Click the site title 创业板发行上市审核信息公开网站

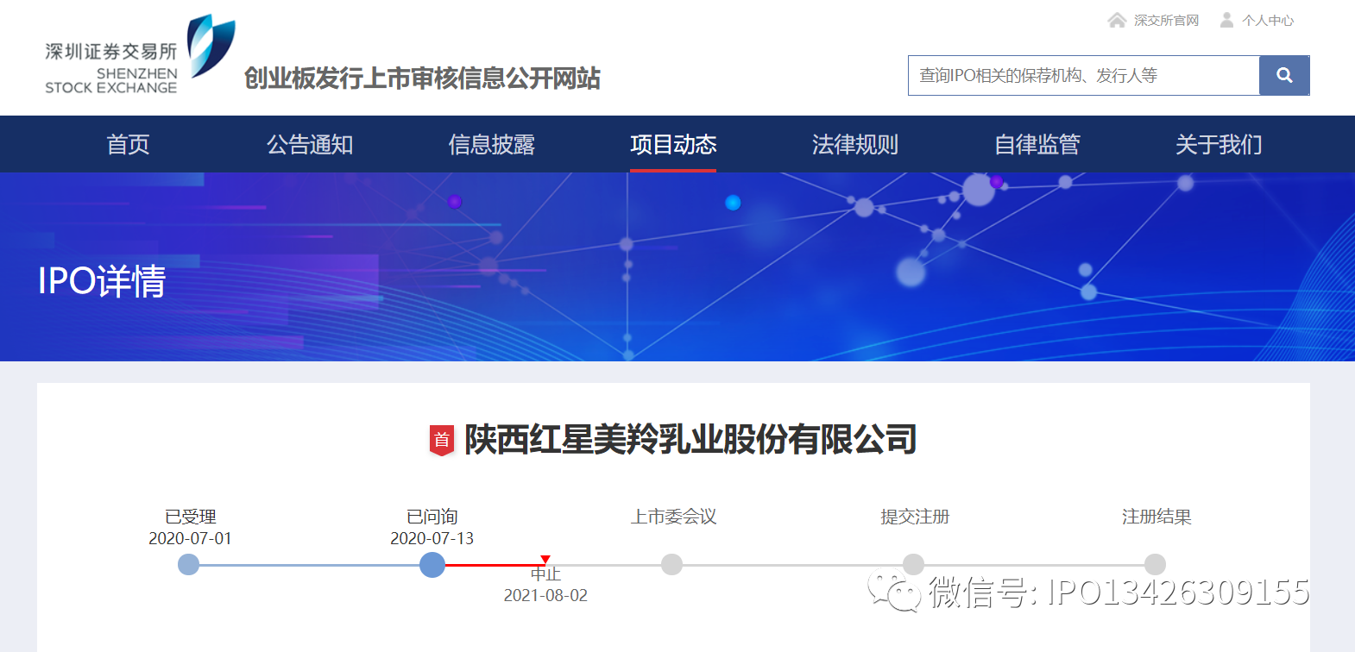(422, 78)
